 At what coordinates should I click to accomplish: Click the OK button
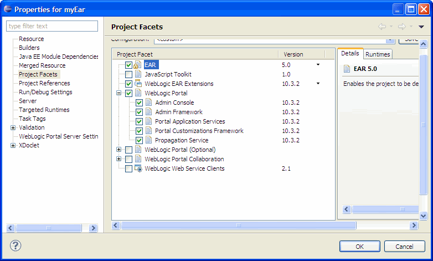[x=359, y=247]
